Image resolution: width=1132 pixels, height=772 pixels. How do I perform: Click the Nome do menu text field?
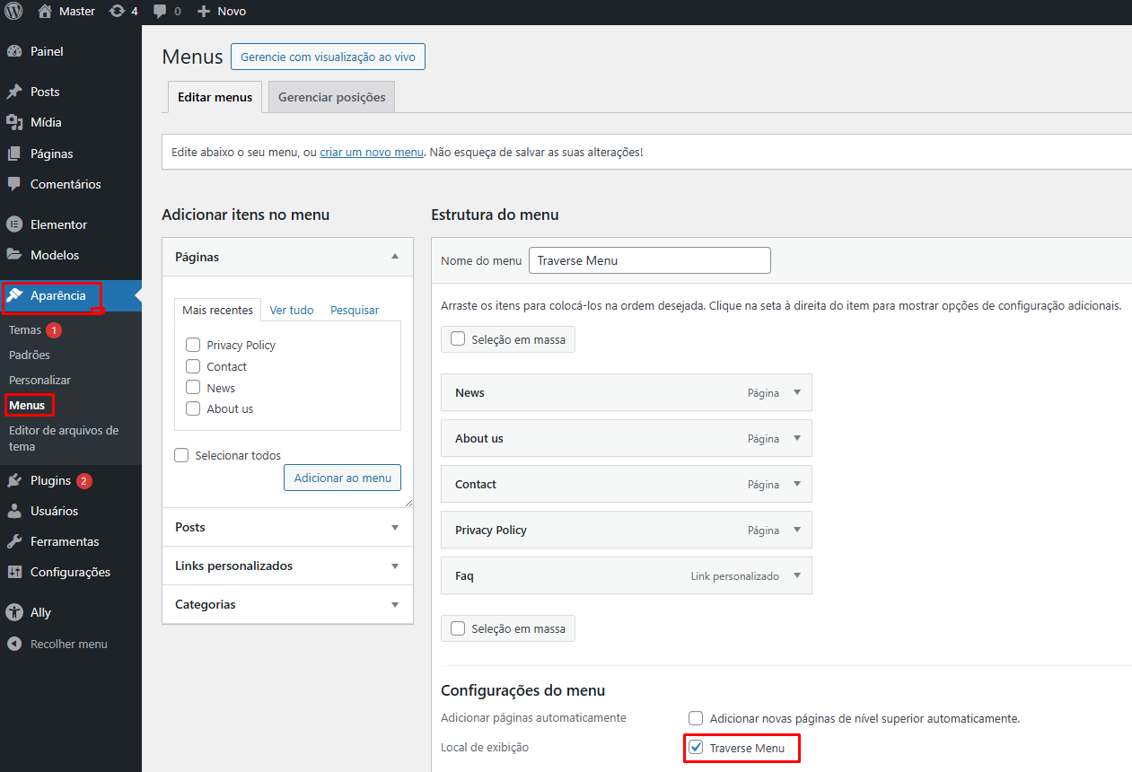[x=650, y=260]
